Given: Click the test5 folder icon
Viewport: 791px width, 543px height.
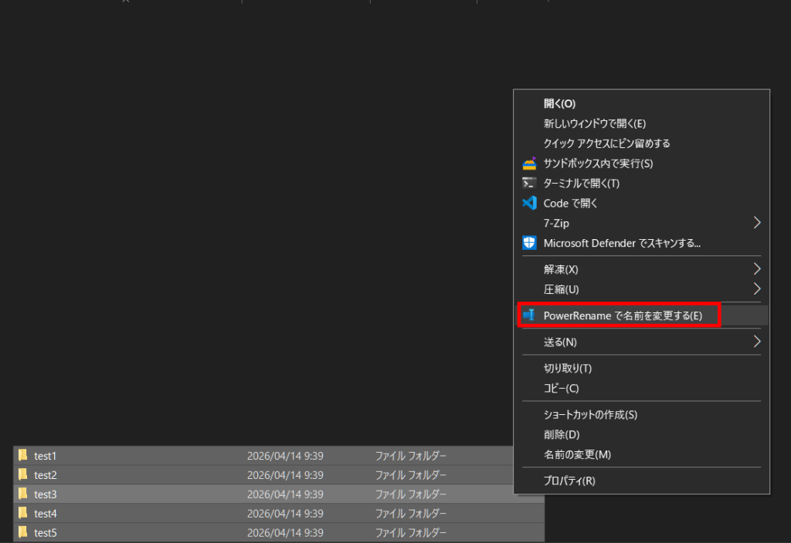Looking at the screenshot, I should [23, 532].
